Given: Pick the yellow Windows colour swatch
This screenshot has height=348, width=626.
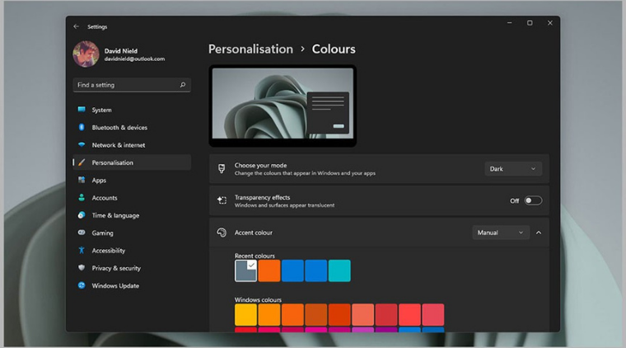Looking at the screenshot, I should [x=245, y=314].
